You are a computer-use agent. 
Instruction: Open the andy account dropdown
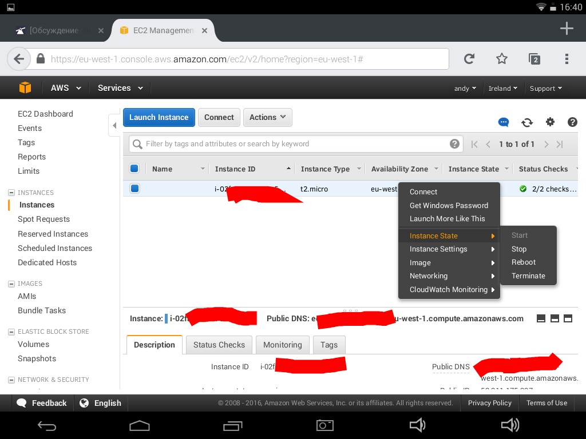(x=465, y=89)
